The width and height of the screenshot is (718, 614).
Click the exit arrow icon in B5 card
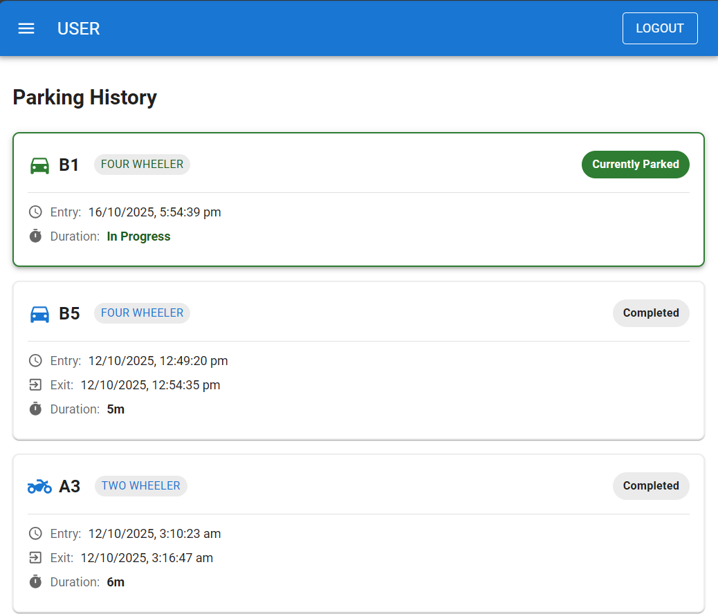pos(35,385)
